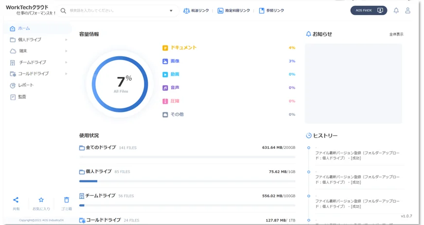Click the 127.87 MB/ 1TB value
This screenshot has width=424, height=225.
point(281,221)
